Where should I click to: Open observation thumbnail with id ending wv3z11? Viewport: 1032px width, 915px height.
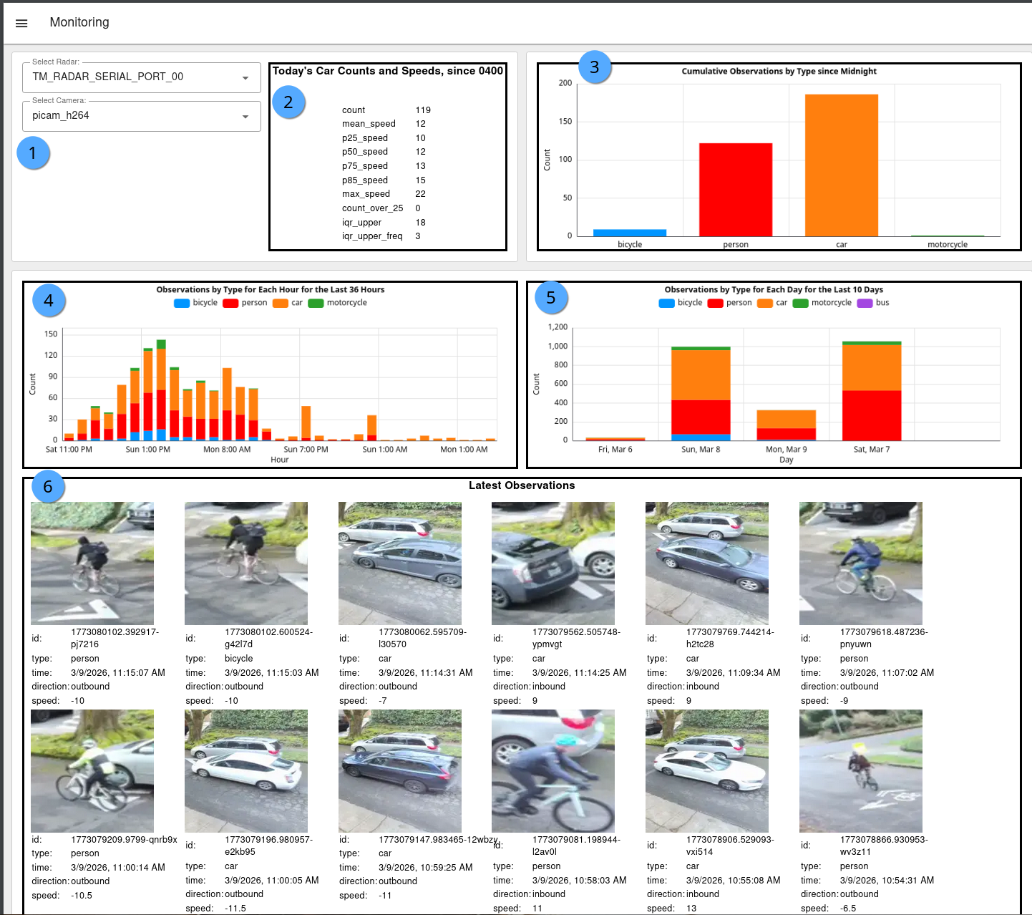click(861, 771)
